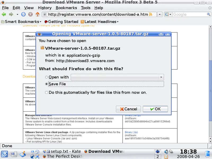Open the Smart Bookmarks folder dropdown

click(21, 22)
